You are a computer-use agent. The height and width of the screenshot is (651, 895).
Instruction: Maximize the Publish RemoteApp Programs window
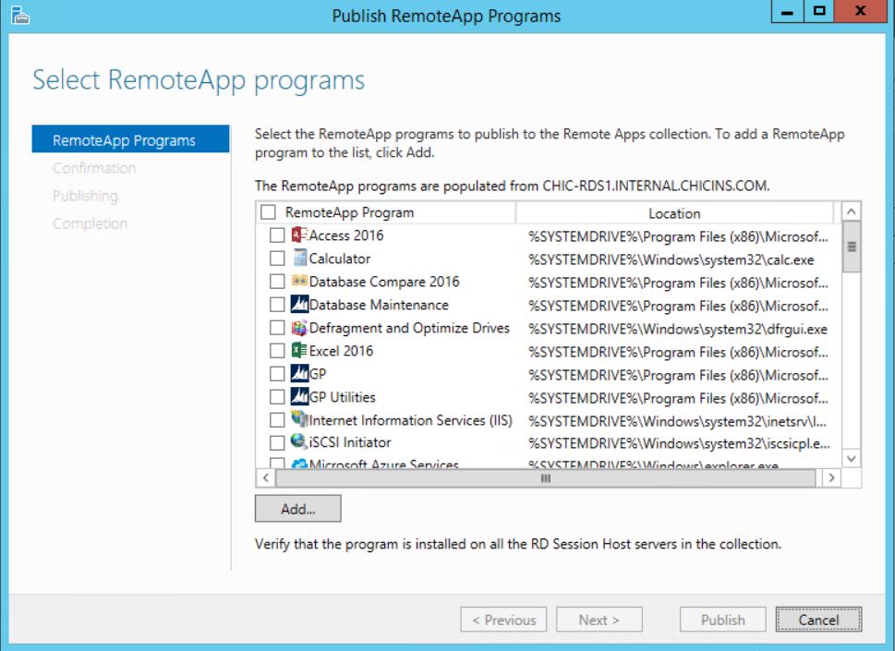tap(819, 11)
